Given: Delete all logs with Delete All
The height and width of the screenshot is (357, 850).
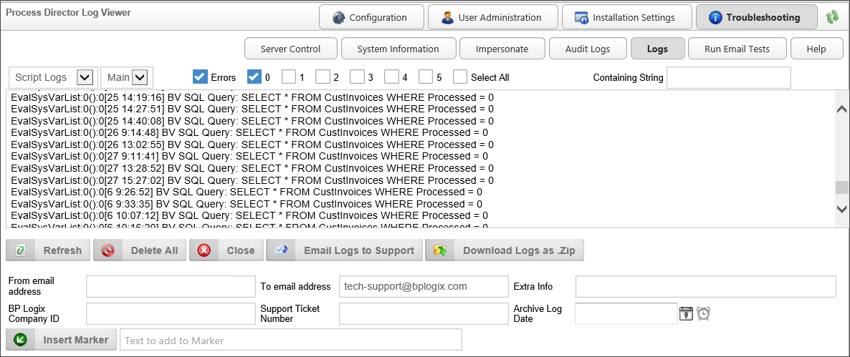Looking at the screenshot, I should click(x=140, y=250).
